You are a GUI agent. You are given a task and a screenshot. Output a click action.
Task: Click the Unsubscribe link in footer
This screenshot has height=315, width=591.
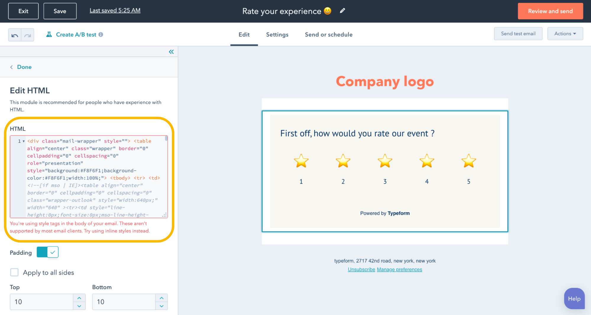(361, 270)
